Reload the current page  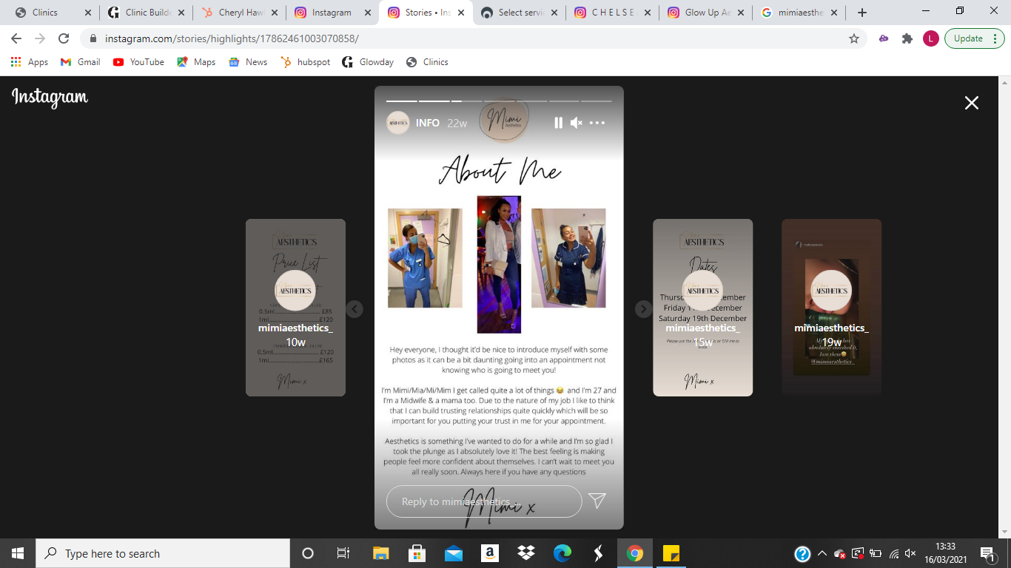[64, 38]
